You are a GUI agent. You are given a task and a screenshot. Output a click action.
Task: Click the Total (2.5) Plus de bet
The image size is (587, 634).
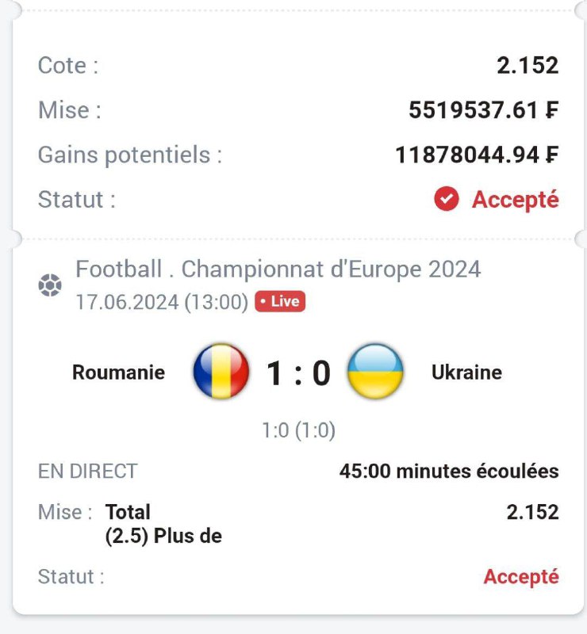pyautogui.click(x=163, y=524)
